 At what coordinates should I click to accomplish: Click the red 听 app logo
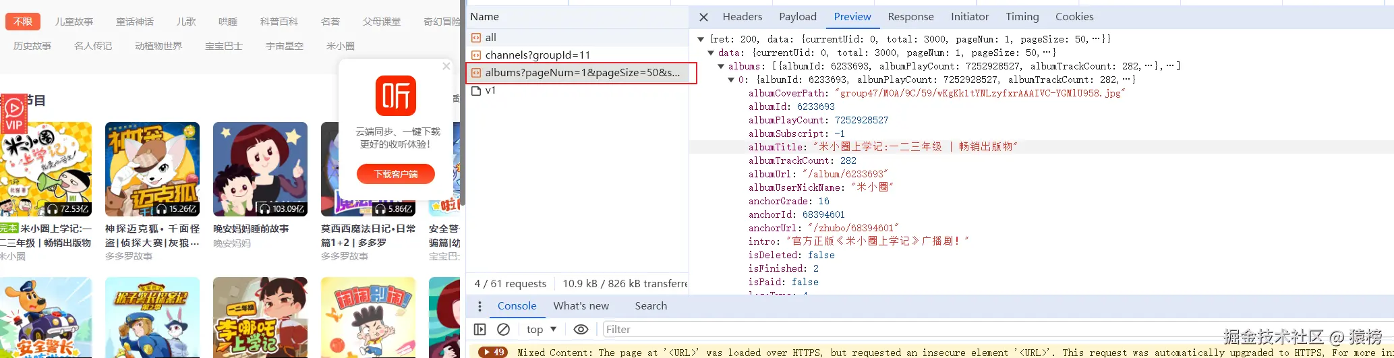pyautogui.click(x=396, y=96)
